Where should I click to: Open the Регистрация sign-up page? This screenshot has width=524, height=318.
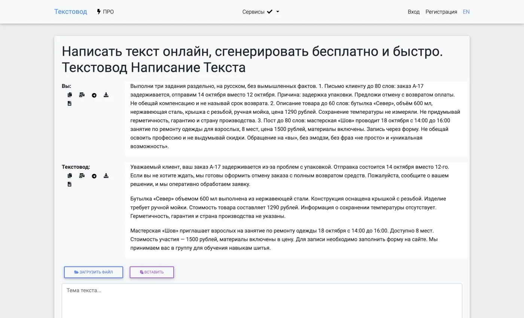click(x=441, y=12)
